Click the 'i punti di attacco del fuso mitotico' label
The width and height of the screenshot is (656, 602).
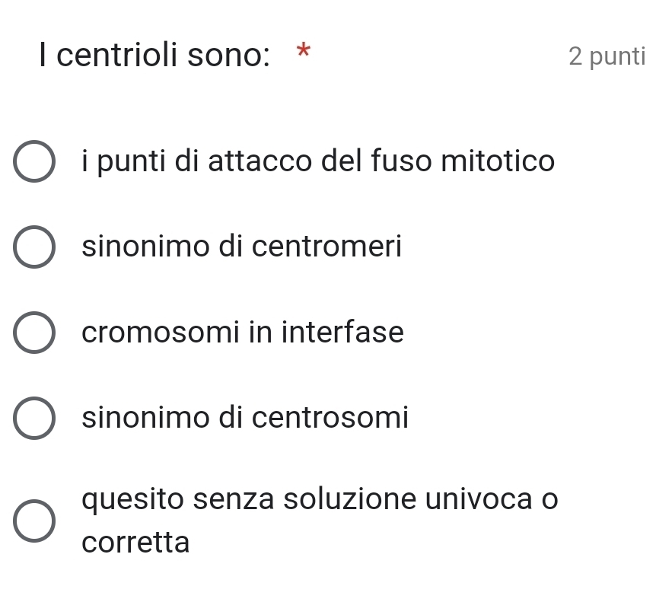point(319,161)
